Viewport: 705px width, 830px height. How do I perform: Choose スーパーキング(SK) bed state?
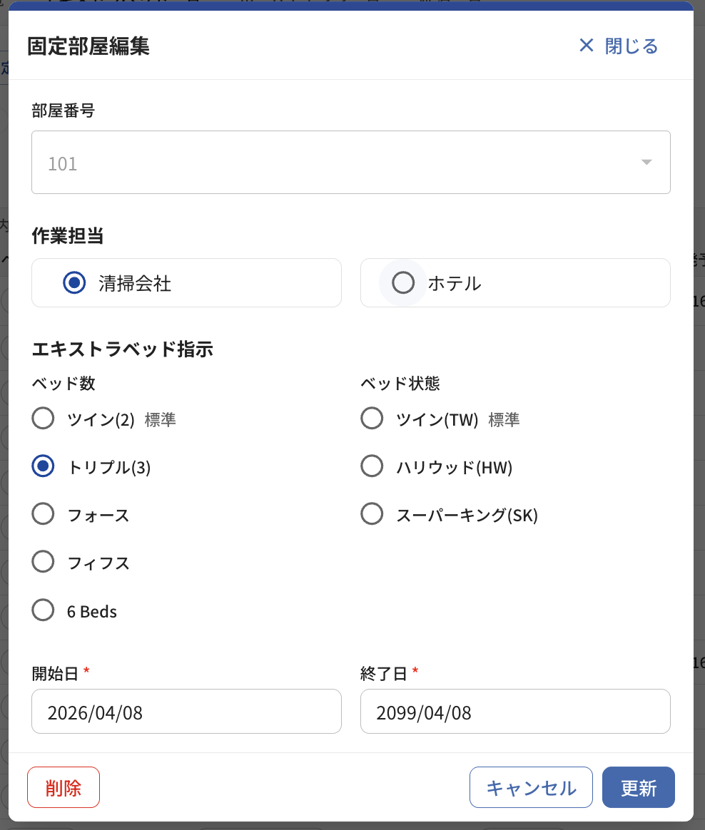coord(372,514)
